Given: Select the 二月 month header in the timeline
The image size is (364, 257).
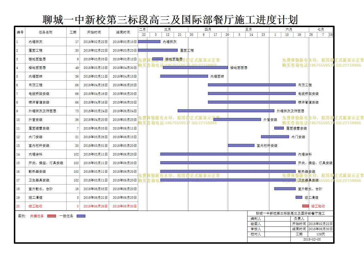Looking at the screenshot, I should coord(143,29).
